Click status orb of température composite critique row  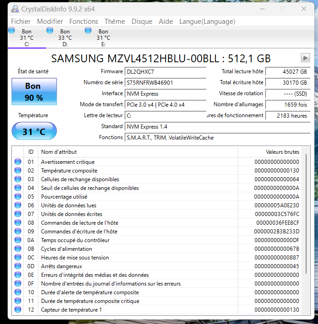pos(18,301)
